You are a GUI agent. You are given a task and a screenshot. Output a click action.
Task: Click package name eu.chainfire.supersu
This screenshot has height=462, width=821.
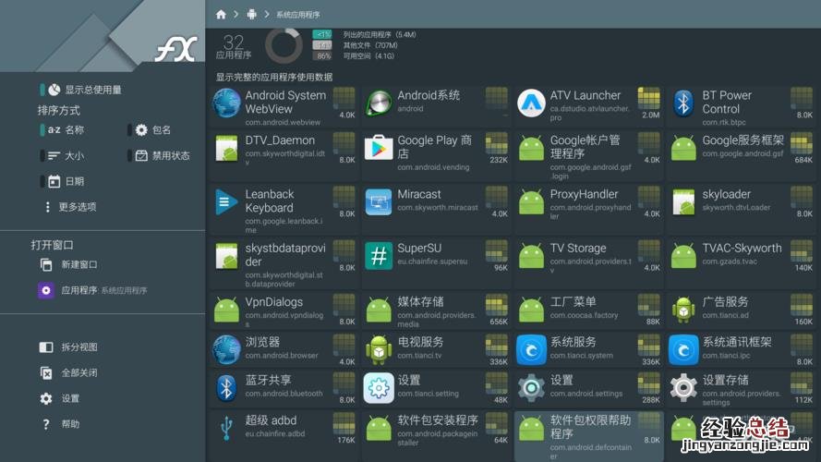pos(432,261)
